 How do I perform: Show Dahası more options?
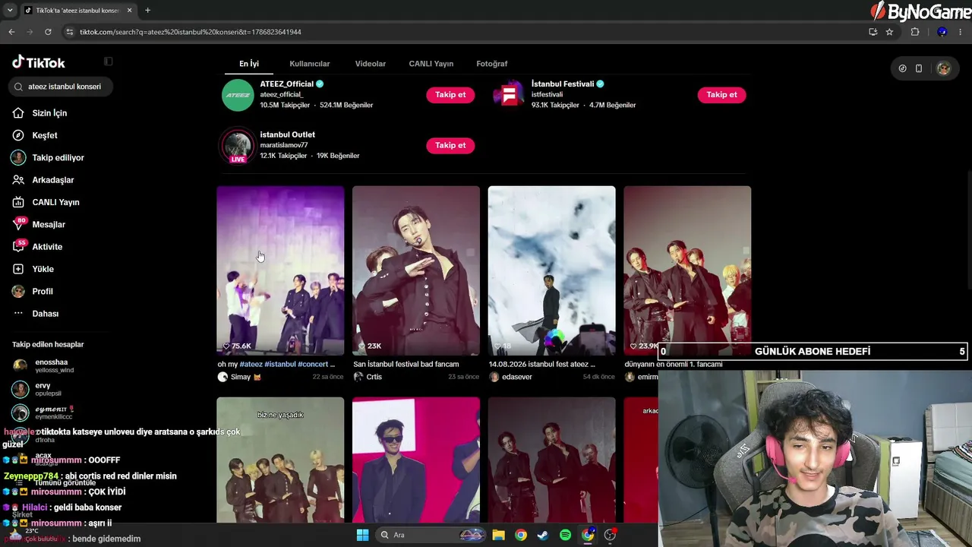click(45, 314)
